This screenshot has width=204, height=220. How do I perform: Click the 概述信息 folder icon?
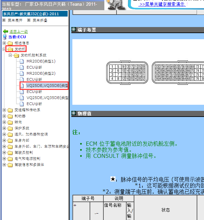(x=10, y=43)
